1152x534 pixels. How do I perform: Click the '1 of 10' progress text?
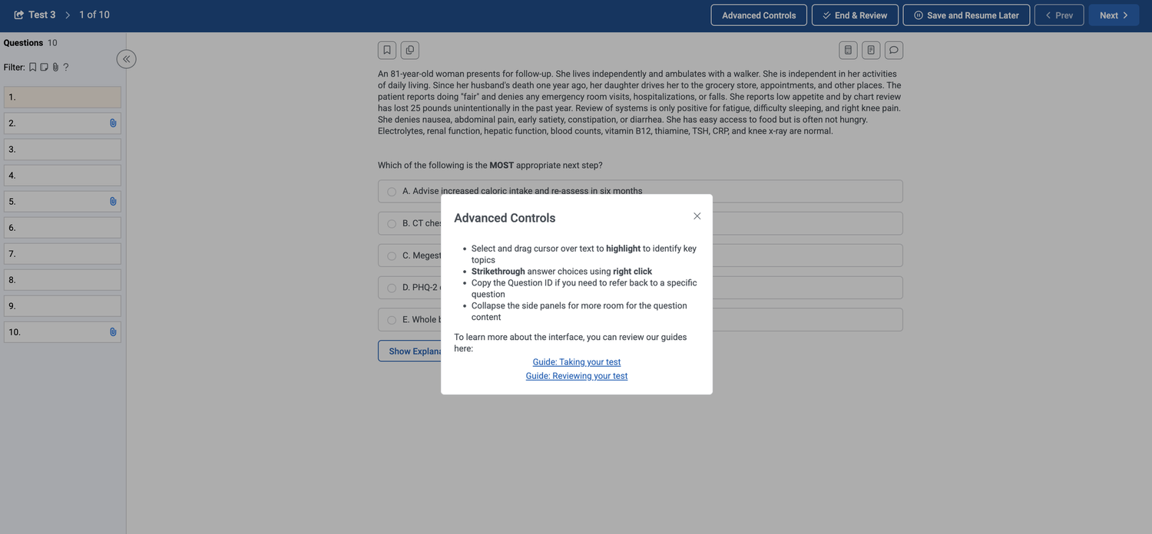coord(94,15)
